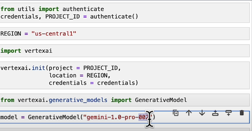Select the REGION assignment cell
This screenshot has height=131, width=252.
[145, 34]
